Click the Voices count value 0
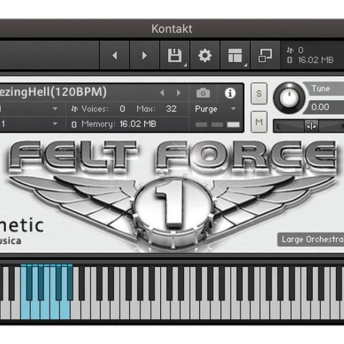The image size is (344, 344). tap(123, 108)
